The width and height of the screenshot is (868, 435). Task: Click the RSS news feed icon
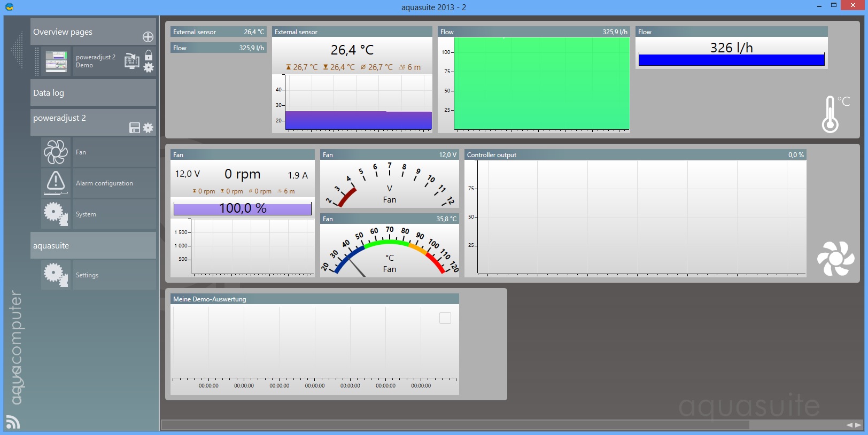coord(13,422)
